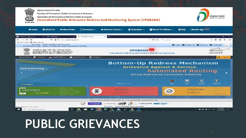Open Getting Started bookmark
The image size is (246, 138).
37,42
